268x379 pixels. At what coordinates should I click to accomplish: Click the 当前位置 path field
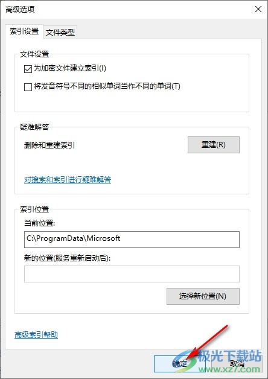pyautogui.click(x=132, y=240)
